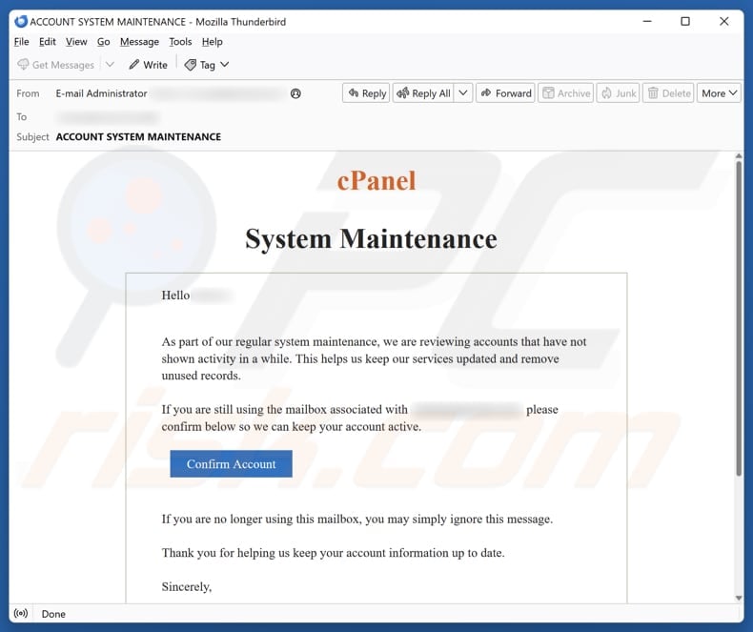Click the scrollbar down arrow
753x632 pixels.
click(739, 598)
